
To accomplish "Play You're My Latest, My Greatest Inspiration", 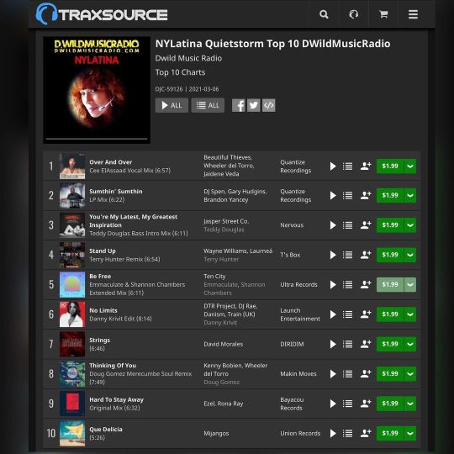I will (333, 225).
